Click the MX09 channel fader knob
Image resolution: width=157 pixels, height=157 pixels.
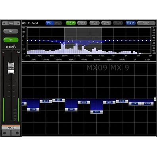[11, 68]
